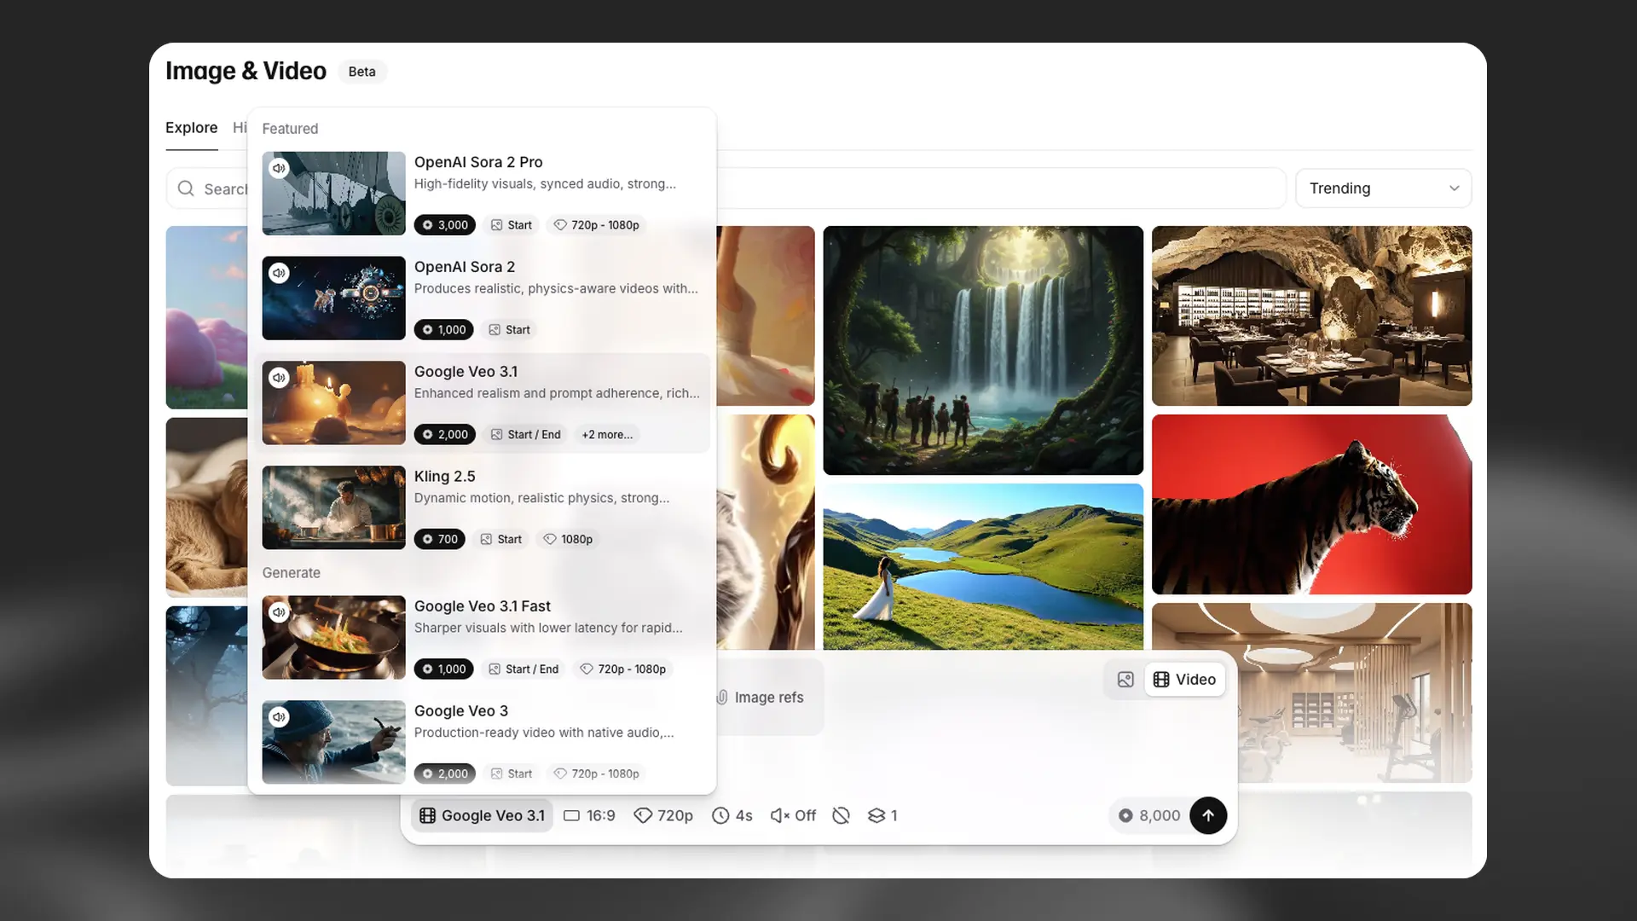1637x921 pixels.
Task: Open the 16:9 aspect ratio dropdown
Action: pos(589,815)
